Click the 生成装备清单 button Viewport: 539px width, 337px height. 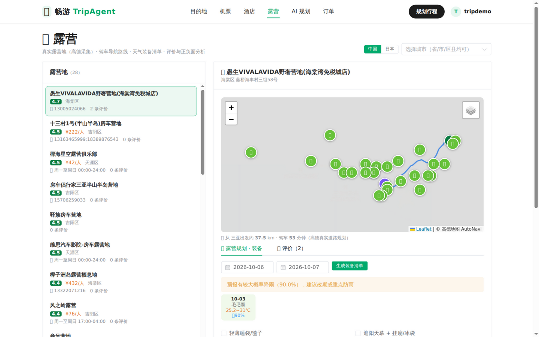click(350, 266)
